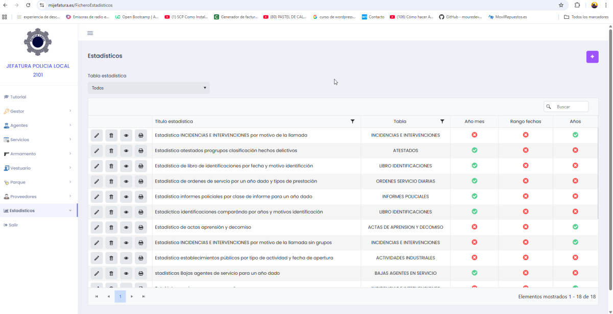Click the Buscar search field
This screenshot has height=314, width=613.
tap(570, 107)
